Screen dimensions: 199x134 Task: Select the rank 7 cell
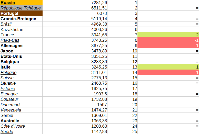[123, 35]
